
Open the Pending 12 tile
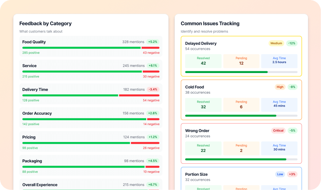pos(241,61)
